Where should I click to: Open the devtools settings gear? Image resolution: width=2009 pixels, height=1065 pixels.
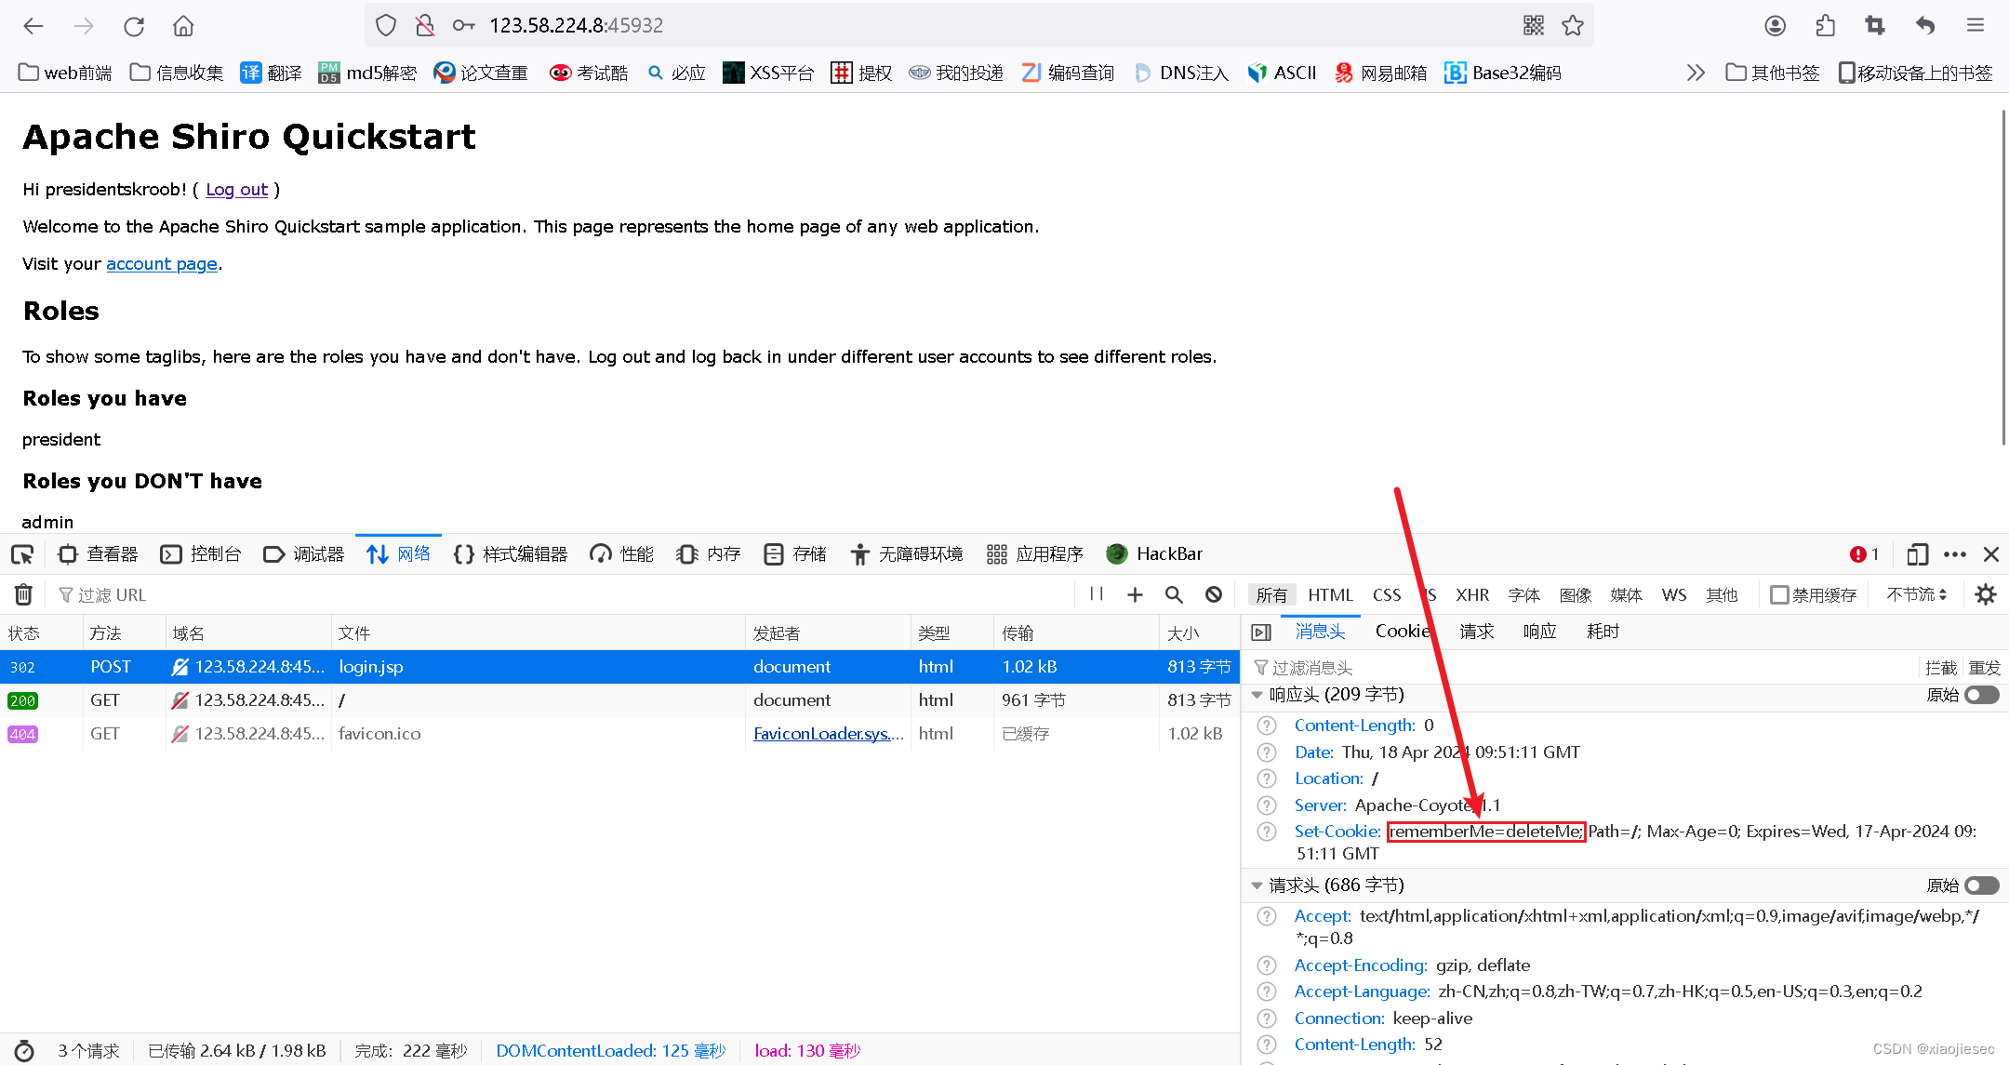[1986, 594]
